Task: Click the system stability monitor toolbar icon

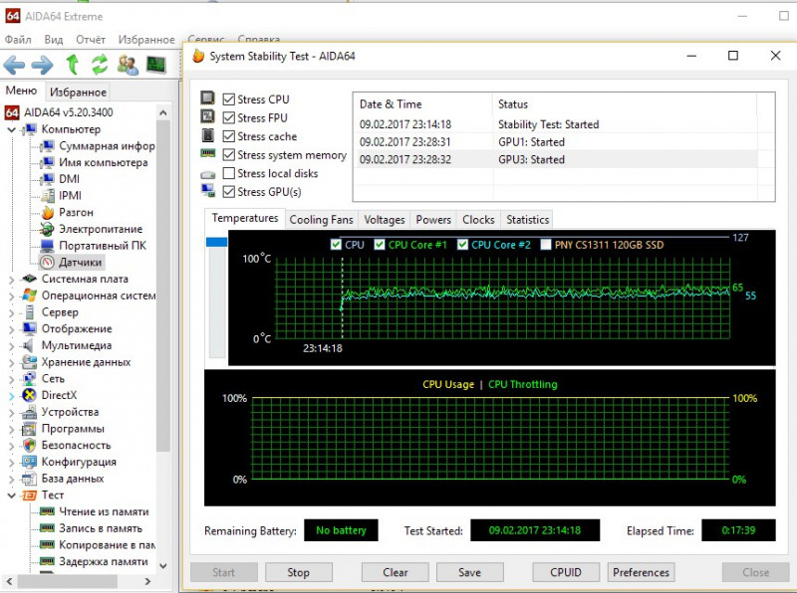Action: [156, 65]
